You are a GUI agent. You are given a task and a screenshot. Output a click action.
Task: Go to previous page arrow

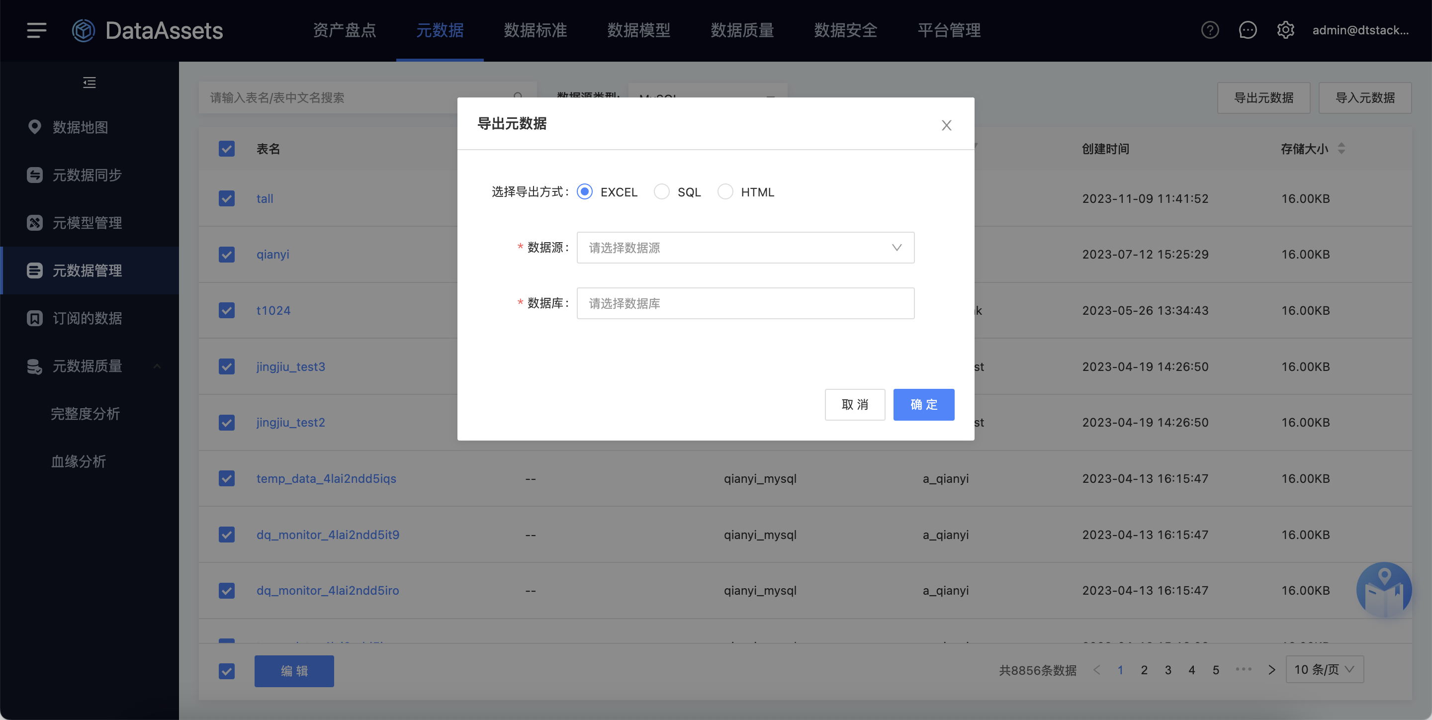(1097, 670)
